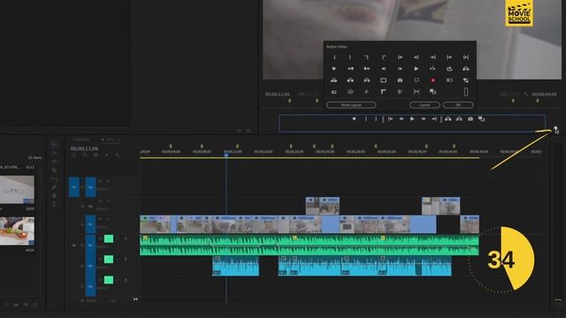This screenshot has width=566, height=318.
Task: Pick Show Rulers icon in Button Editor
Action: (x=383, y=92)
